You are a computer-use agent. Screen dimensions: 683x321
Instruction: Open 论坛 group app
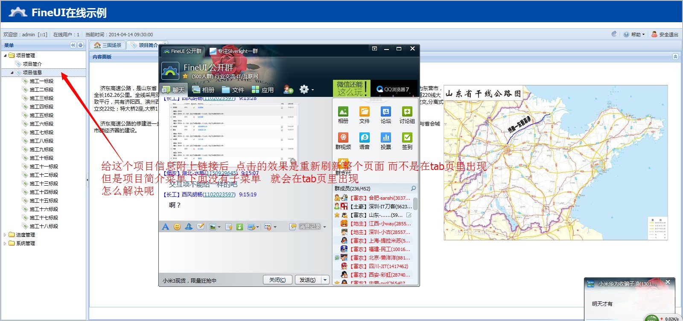[x=386, y=115]
